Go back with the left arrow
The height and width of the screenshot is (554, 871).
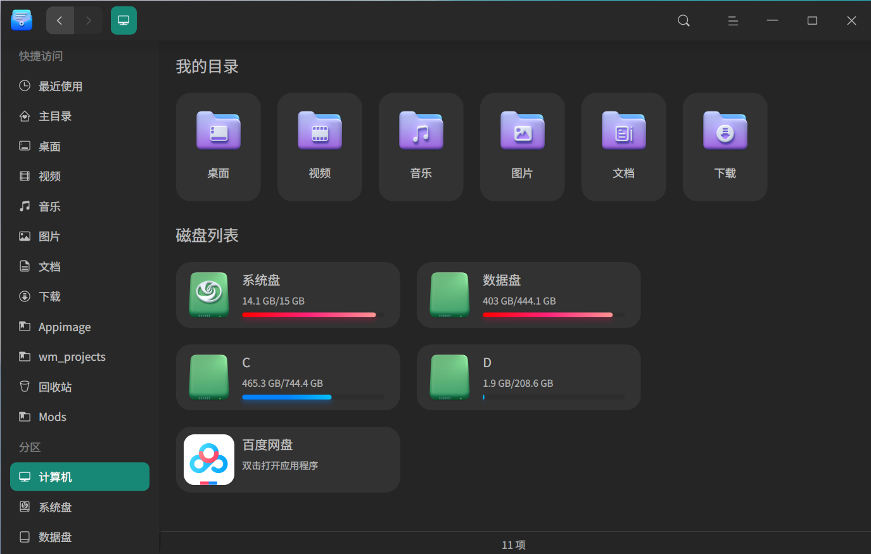click(x=60, y=20)
